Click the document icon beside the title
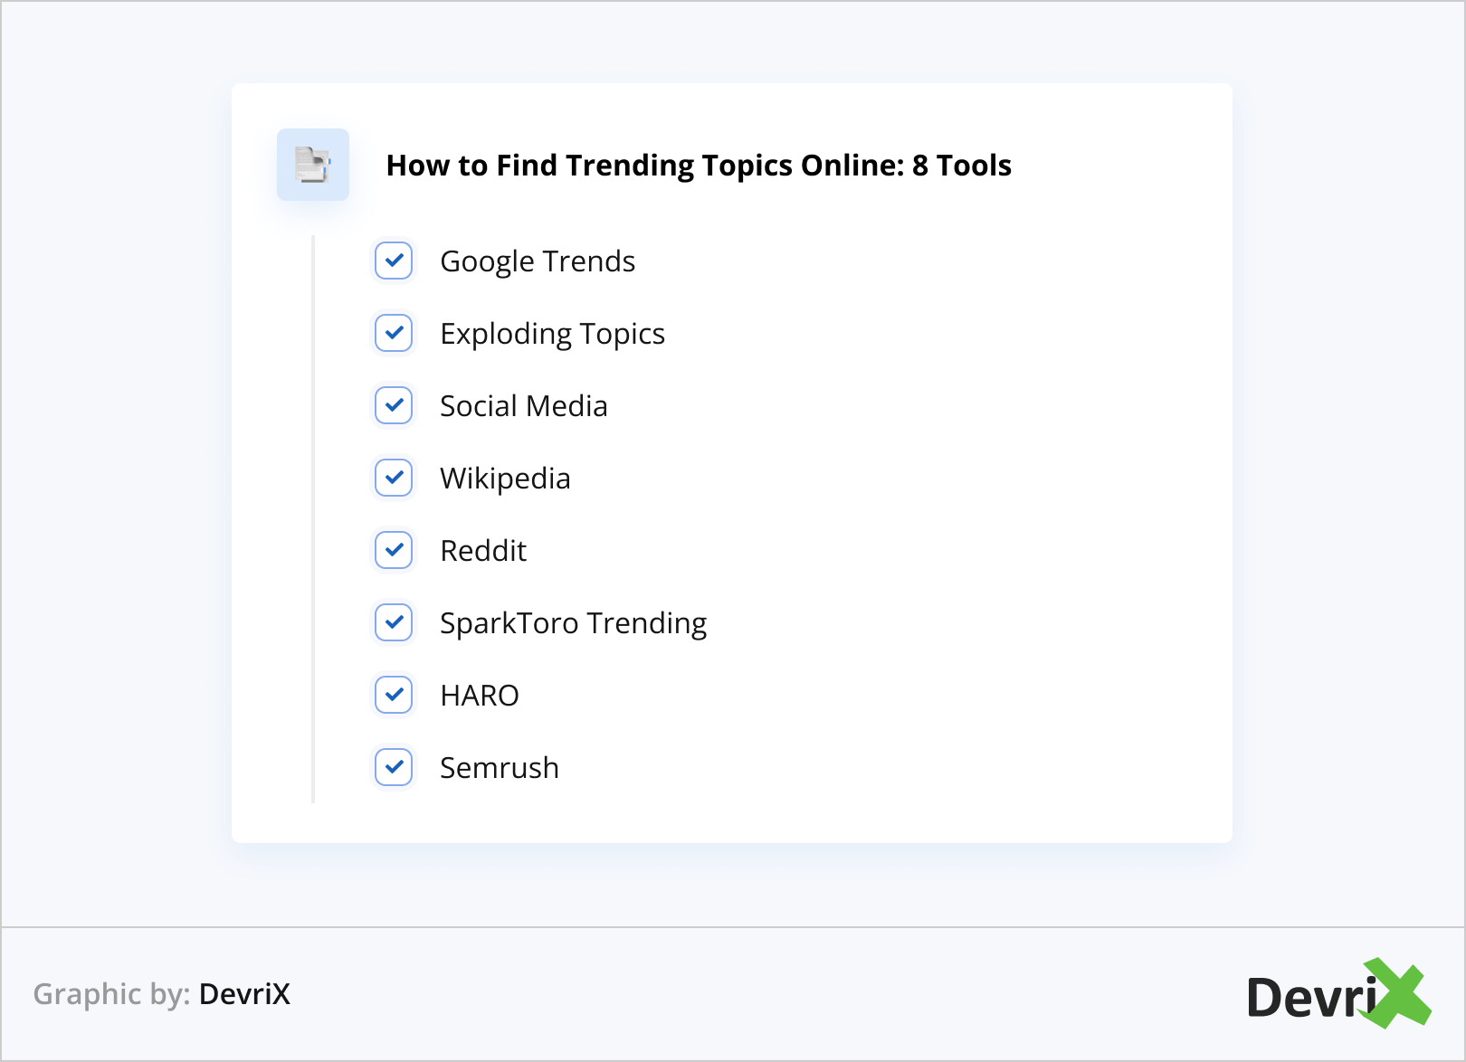 pos(313,165)
